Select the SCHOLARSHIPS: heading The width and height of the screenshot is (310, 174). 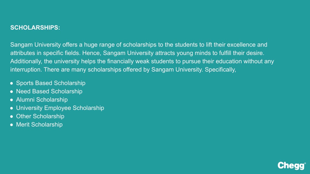pyautogui.click(x=35, y=27)
